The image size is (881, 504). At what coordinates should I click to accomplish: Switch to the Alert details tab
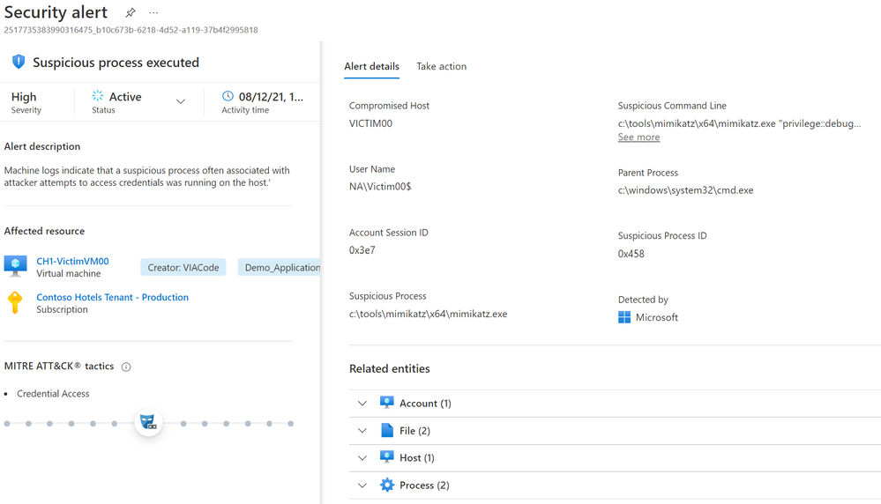(x=371, y=66)
